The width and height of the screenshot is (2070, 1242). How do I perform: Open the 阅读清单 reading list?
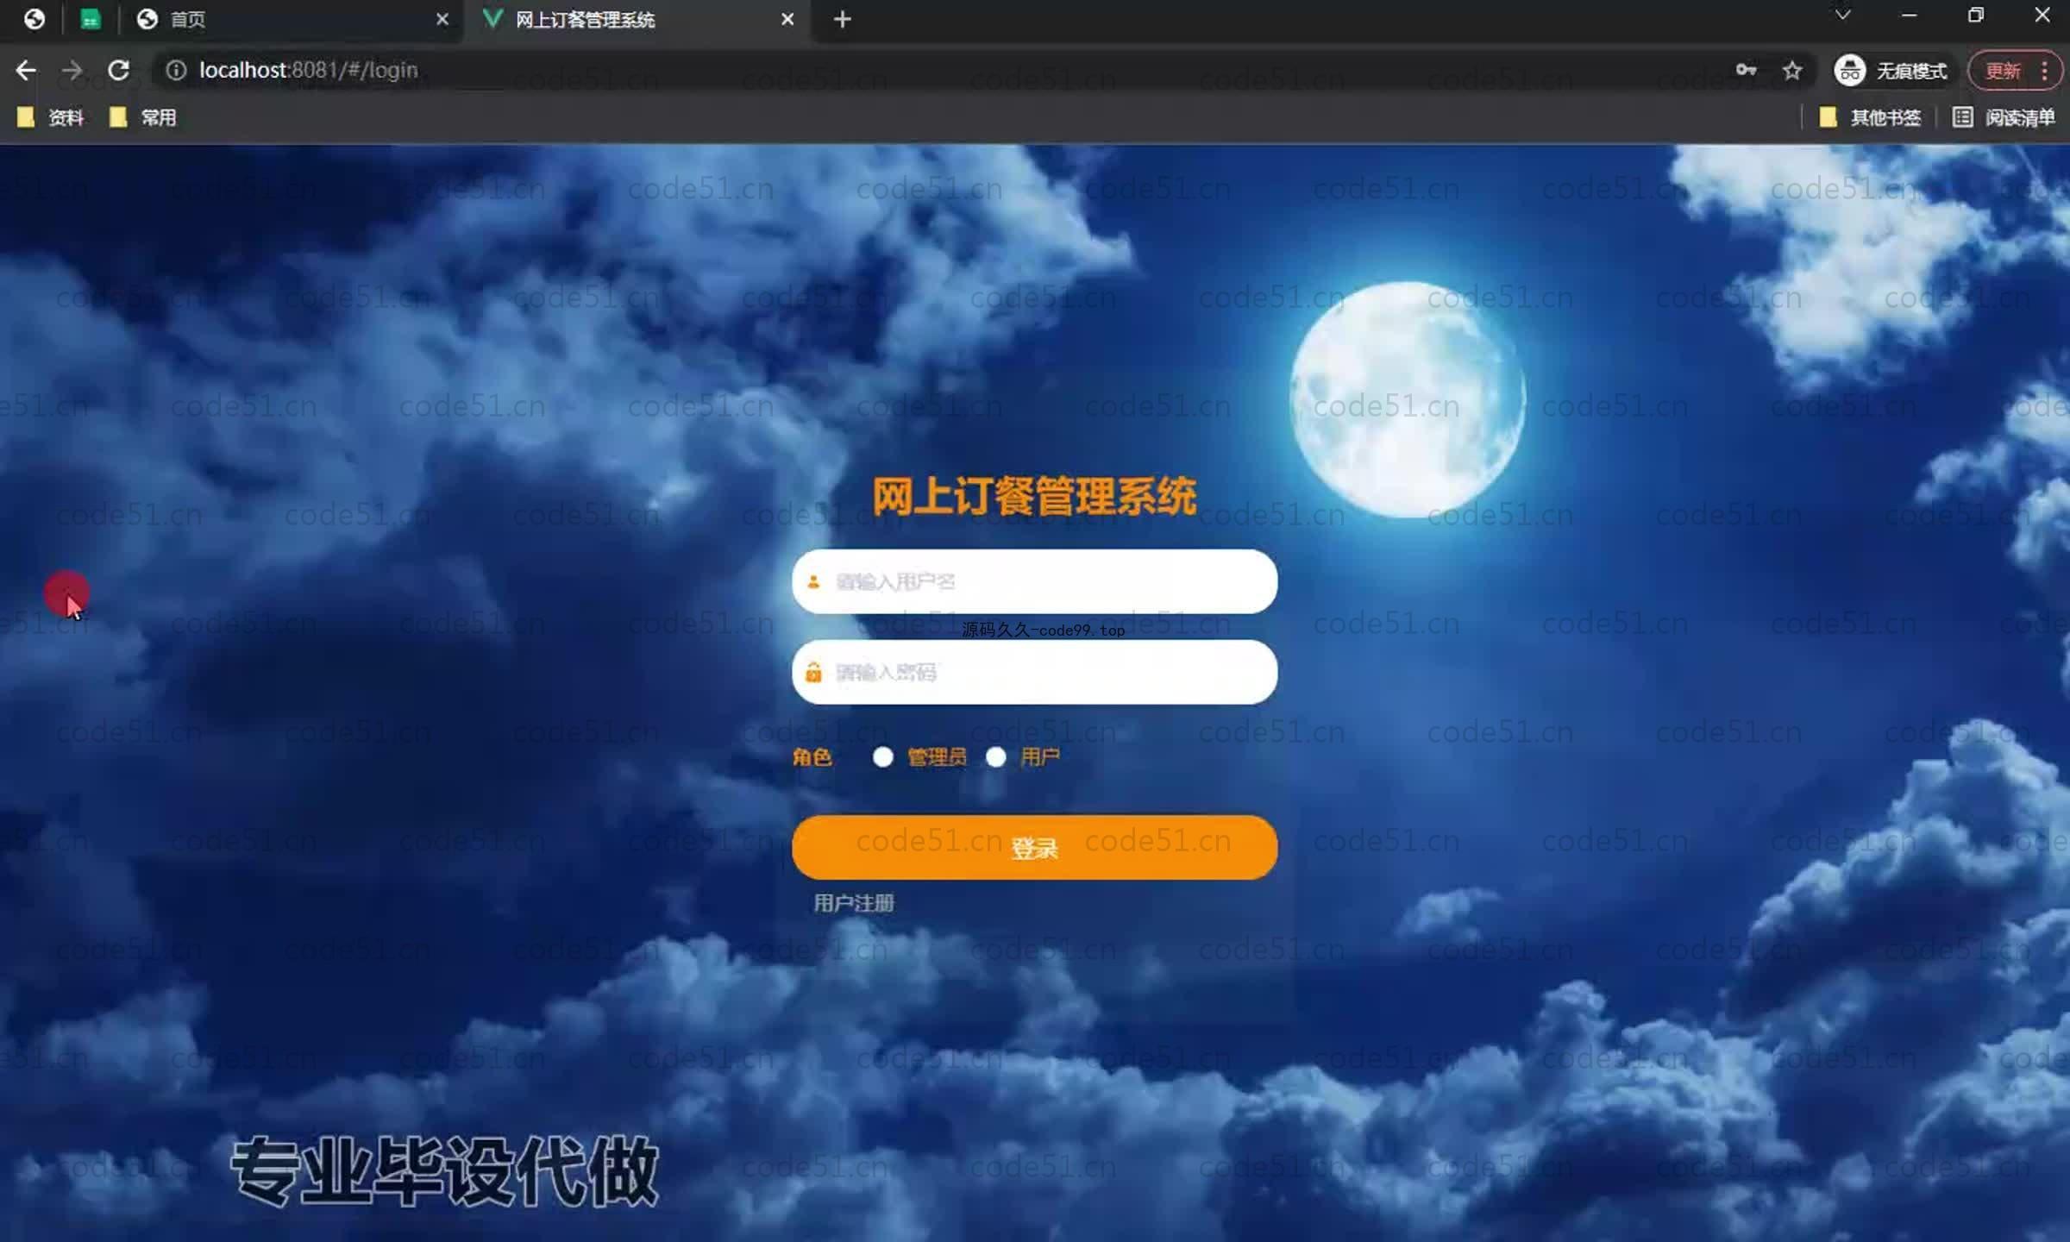click(x=2004, y=117)
